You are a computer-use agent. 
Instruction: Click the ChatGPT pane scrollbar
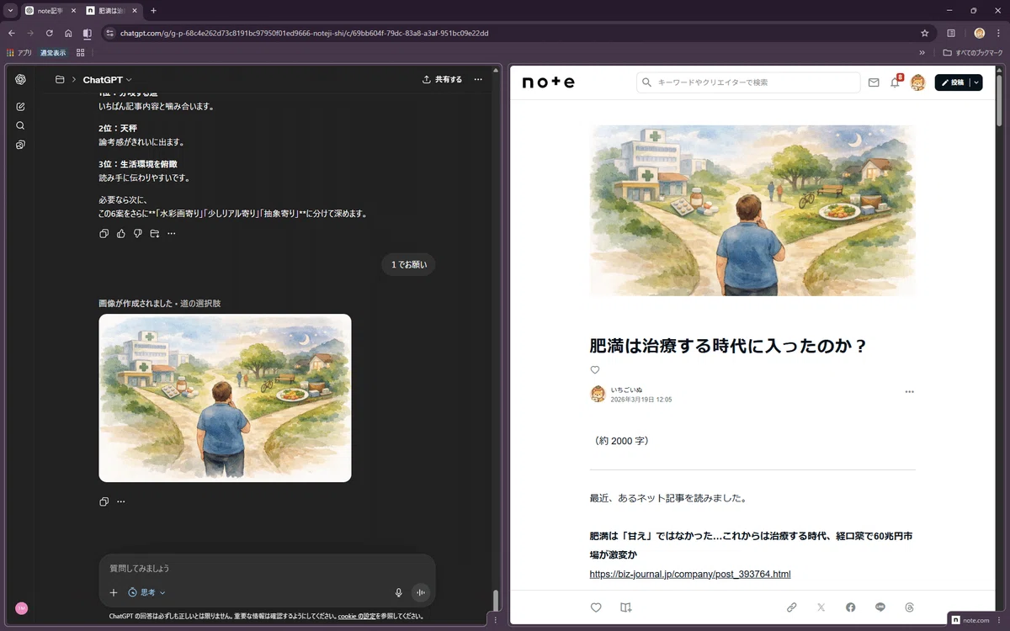496,601
